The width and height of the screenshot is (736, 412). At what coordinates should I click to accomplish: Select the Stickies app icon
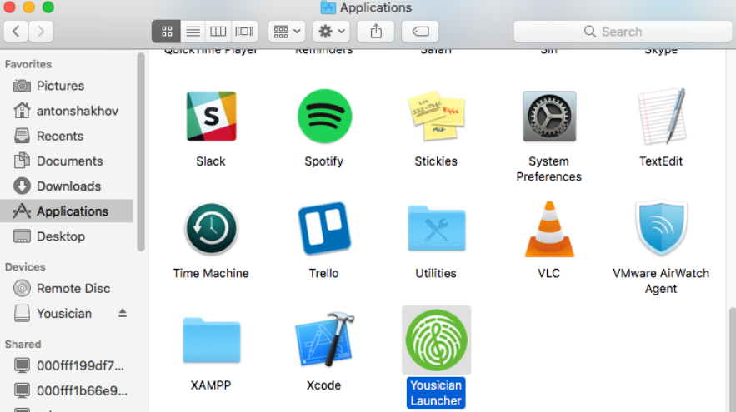pos(436,117)
